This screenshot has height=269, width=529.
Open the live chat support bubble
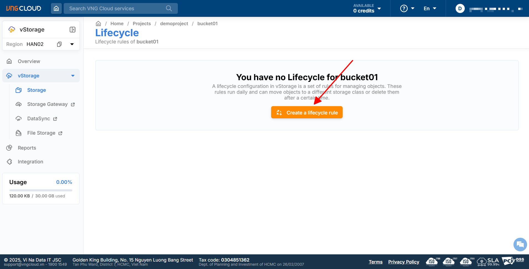(520, 244)
